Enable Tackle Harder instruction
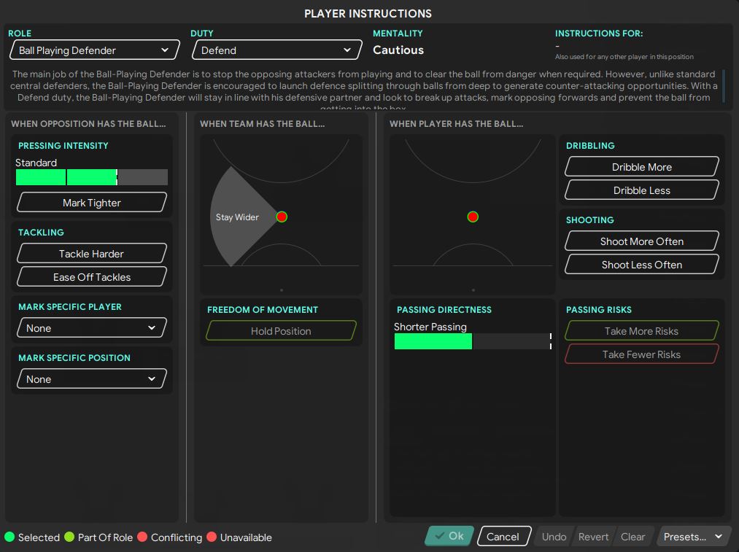This screenshot has width=739, height=552. 92,254
